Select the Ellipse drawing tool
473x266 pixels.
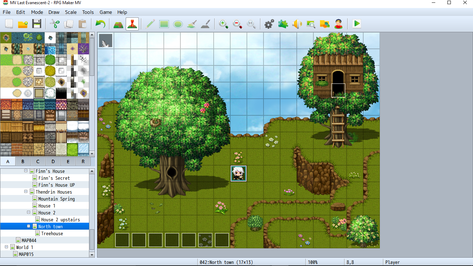point(178,24)
